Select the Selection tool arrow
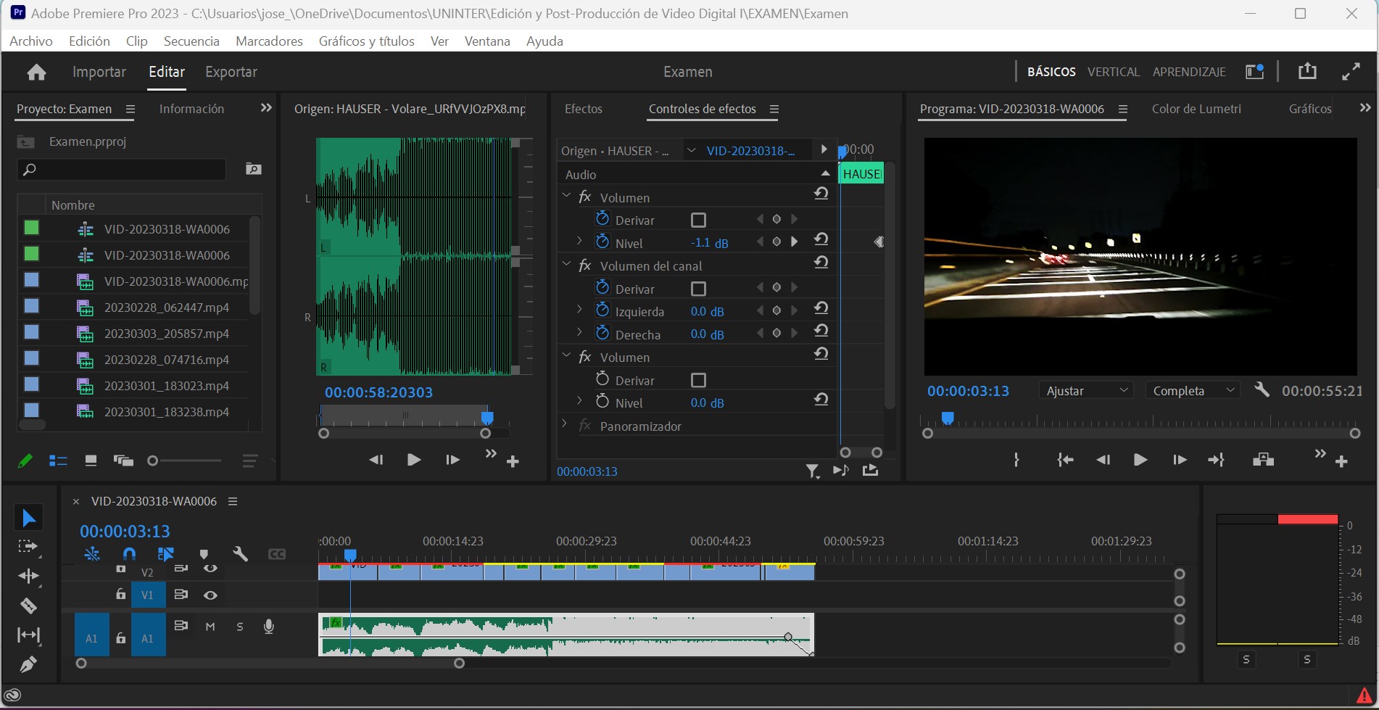 [28, 518]
